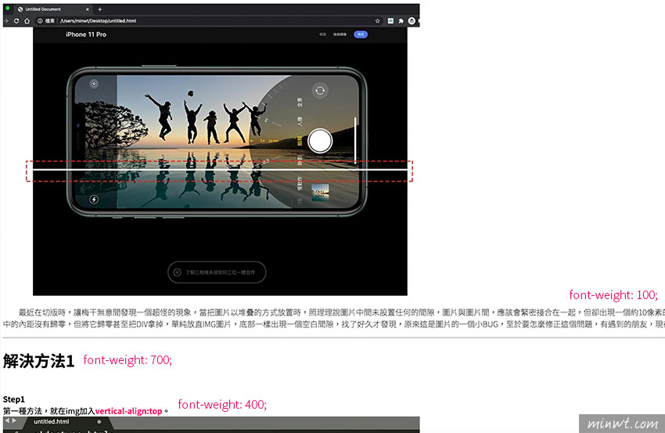This screenshot has height=433, width=665.
Task: Click the yellow selected camera mode label
Action: tap(300, 141)
